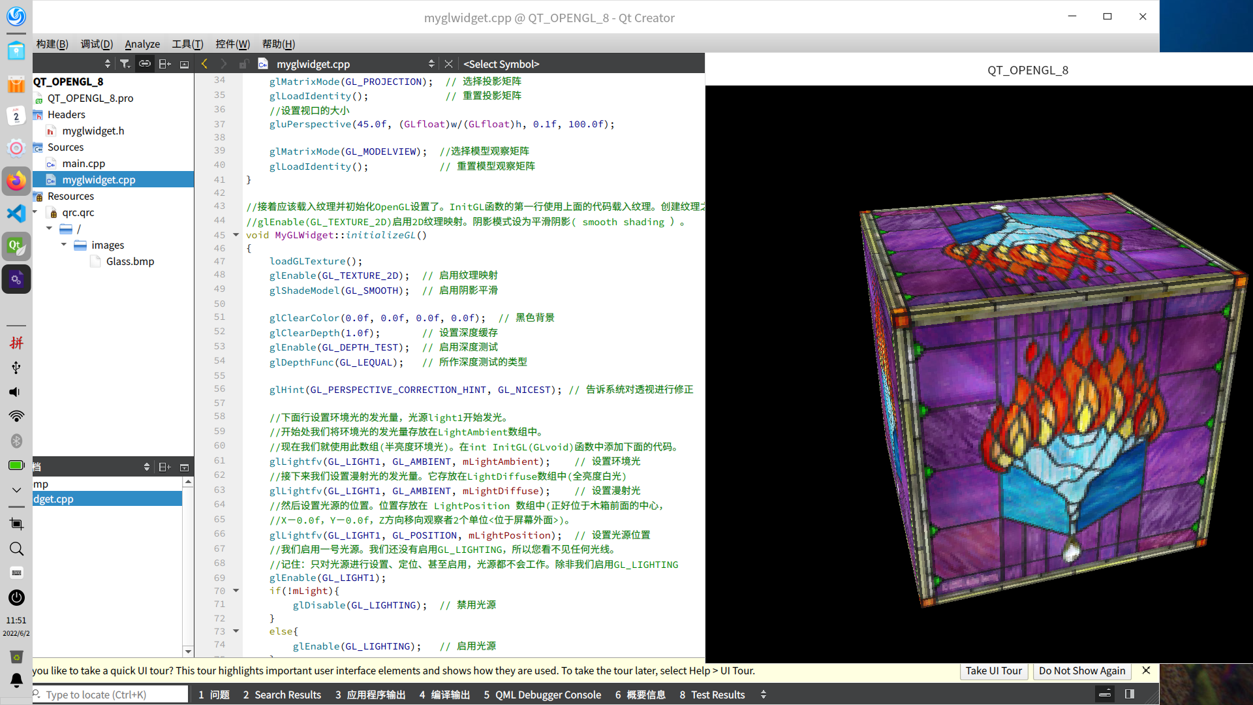The image size is (1253, 705).
Task: Close the mygl widget.cpp document with the X
Action: tap(448, 64)
